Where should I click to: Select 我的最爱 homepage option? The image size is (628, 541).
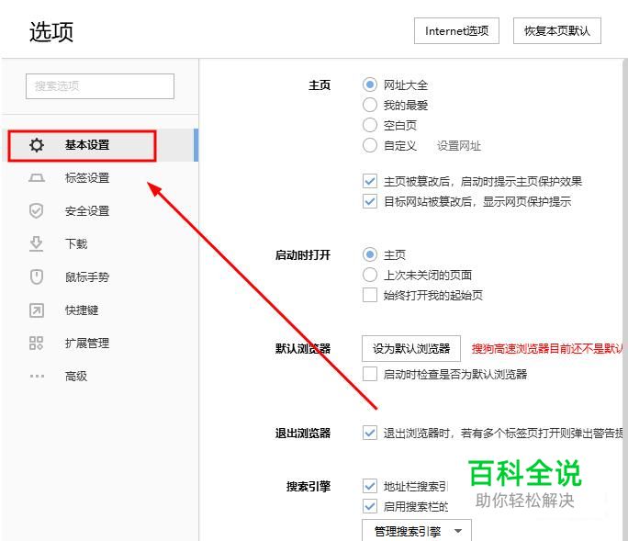[370, 105]
